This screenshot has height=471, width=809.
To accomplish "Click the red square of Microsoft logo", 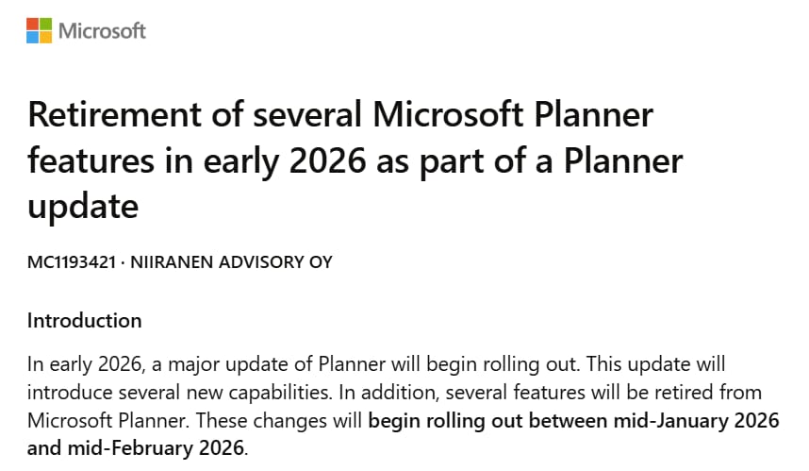I will (x=32, y=24).
